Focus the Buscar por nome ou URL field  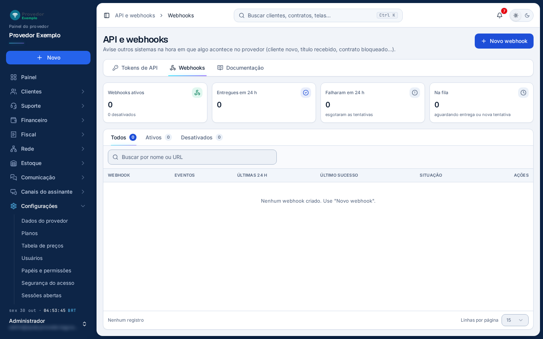[192, 157]
